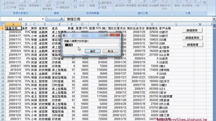Click the cell 2010/3/16 in column J
This screenshot has height=121, width=216.
[x=136, y=70]
